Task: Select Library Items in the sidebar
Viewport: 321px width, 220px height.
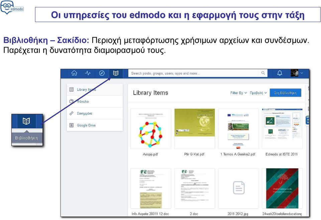Action: [95, 89]
